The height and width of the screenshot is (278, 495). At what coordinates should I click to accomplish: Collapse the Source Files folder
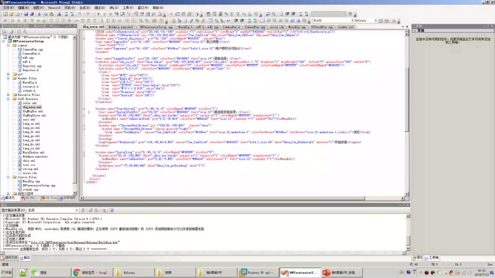coord(9,177)
